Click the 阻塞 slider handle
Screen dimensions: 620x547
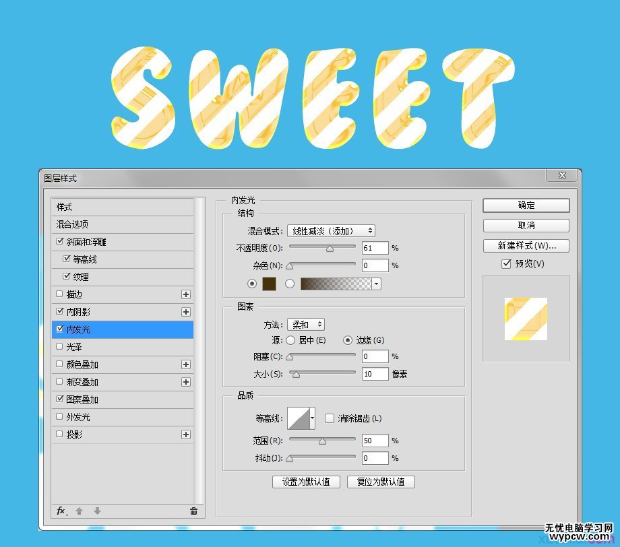pyautogui.click(x=290, y=357)
